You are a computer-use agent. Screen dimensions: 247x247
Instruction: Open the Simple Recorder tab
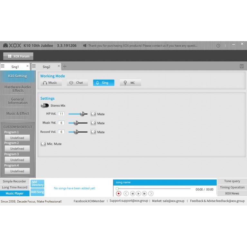coord(14,181)
